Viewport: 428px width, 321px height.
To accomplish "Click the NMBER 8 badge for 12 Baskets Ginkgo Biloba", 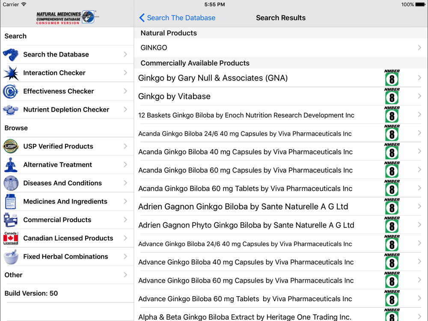I will tap(392, 115).
